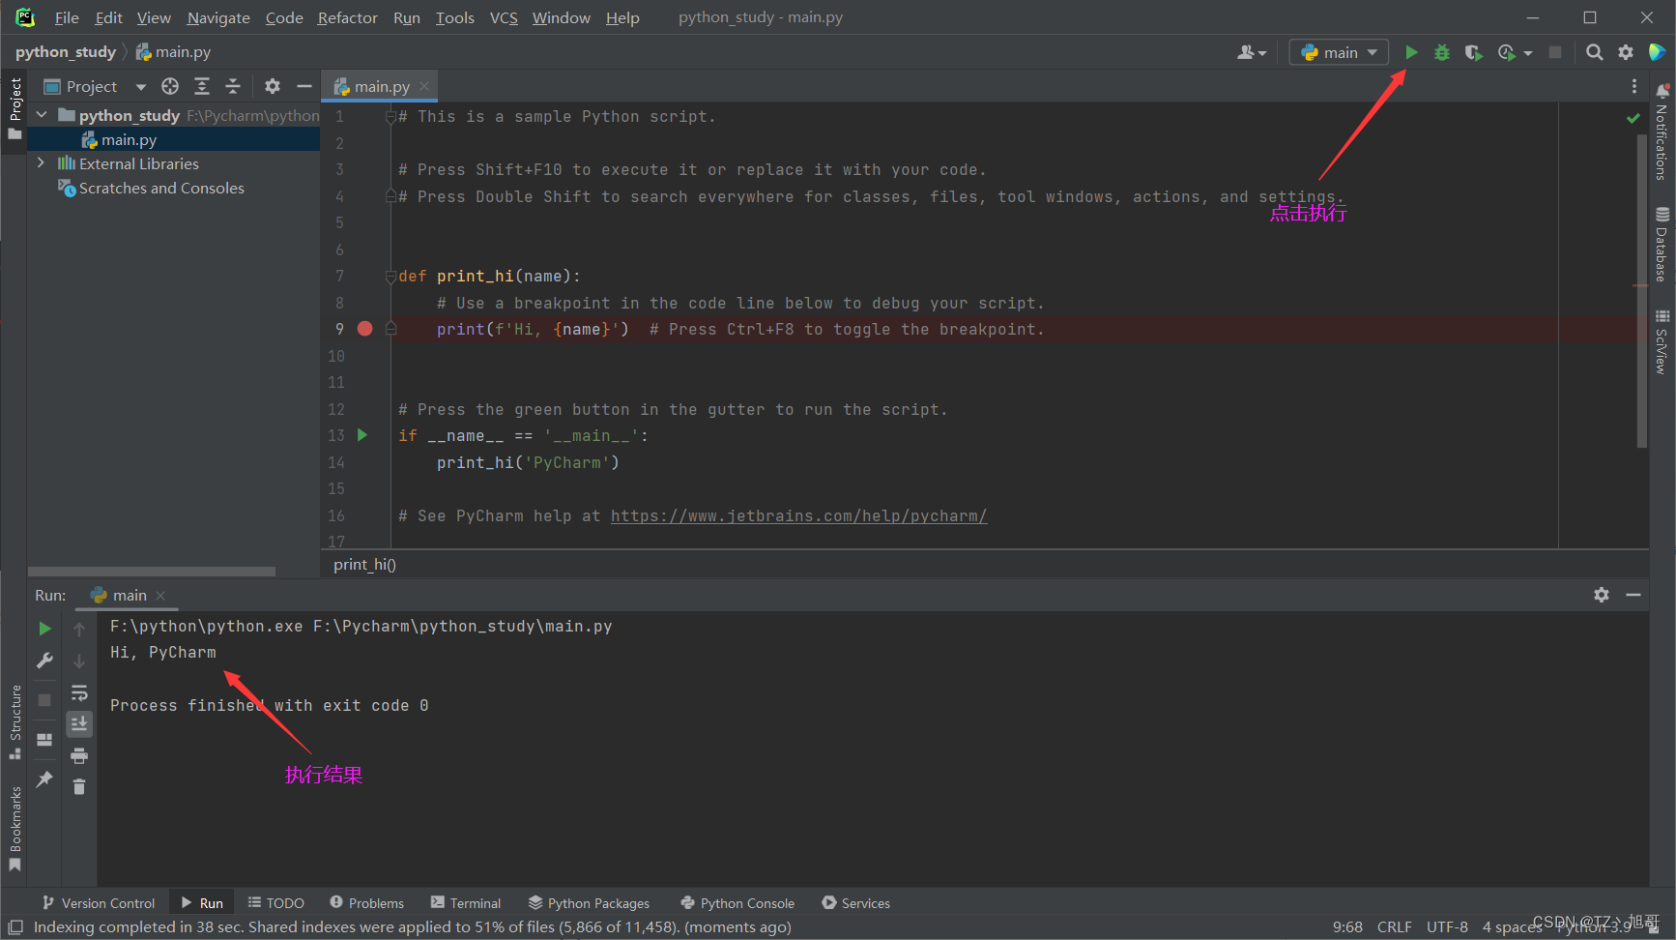Open run configuration wrench in Run panel

(44, 661)
